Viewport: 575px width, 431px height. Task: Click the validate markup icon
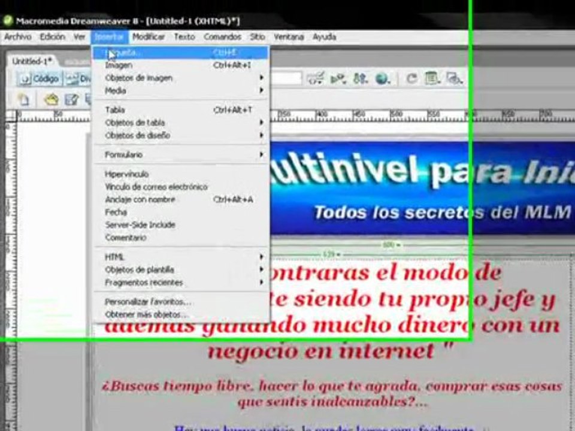tap(338, 78)
